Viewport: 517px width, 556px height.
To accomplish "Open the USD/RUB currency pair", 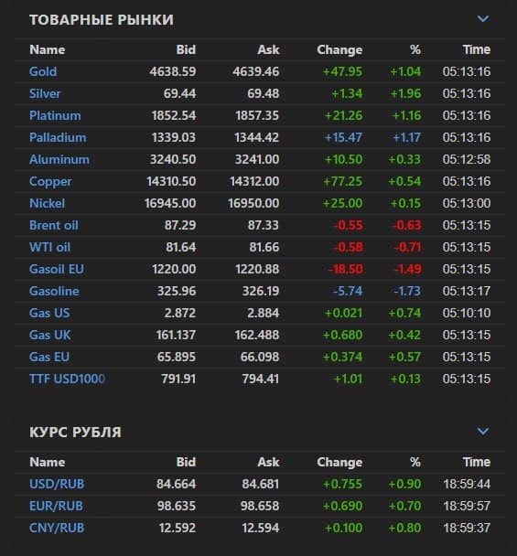I will click(x=57, y=484).
